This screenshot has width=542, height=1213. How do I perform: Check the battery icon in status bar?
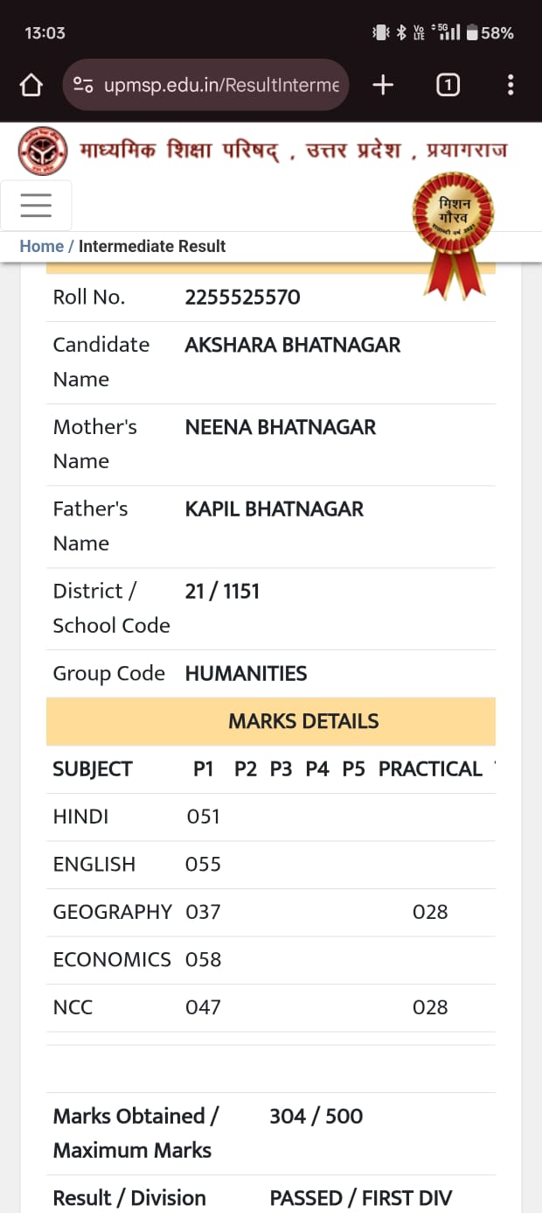[x=472, y=32]
